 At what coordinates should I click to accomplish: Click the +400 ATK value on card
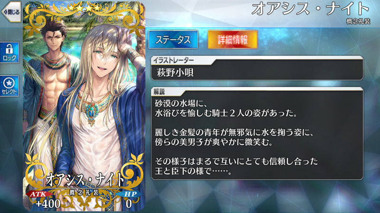click(x=48, y=204)
